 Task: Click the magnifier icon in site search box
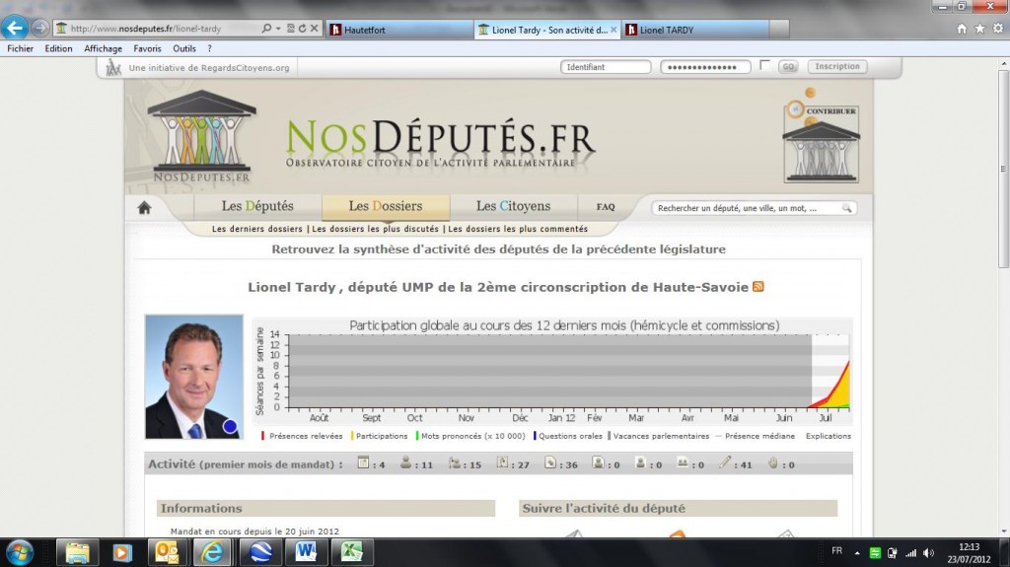tap(846, 208)
